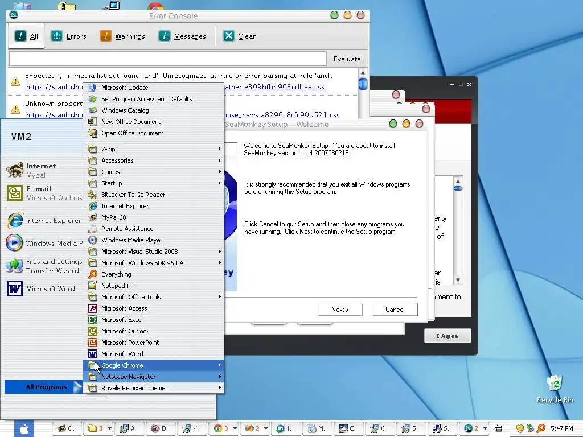Launch Windows Catalog entry
The height and width of the screenshot is (437, 583).
click(154, 110)
